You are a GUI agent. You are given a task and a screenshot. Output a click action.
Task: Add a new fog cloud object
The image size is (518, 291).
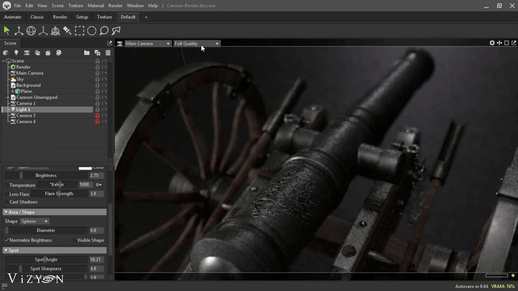pyautogui.click(x=38, y=53)
